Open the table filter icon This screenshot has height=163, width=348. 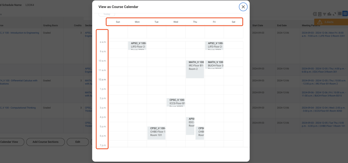click(x=324, y=14)
